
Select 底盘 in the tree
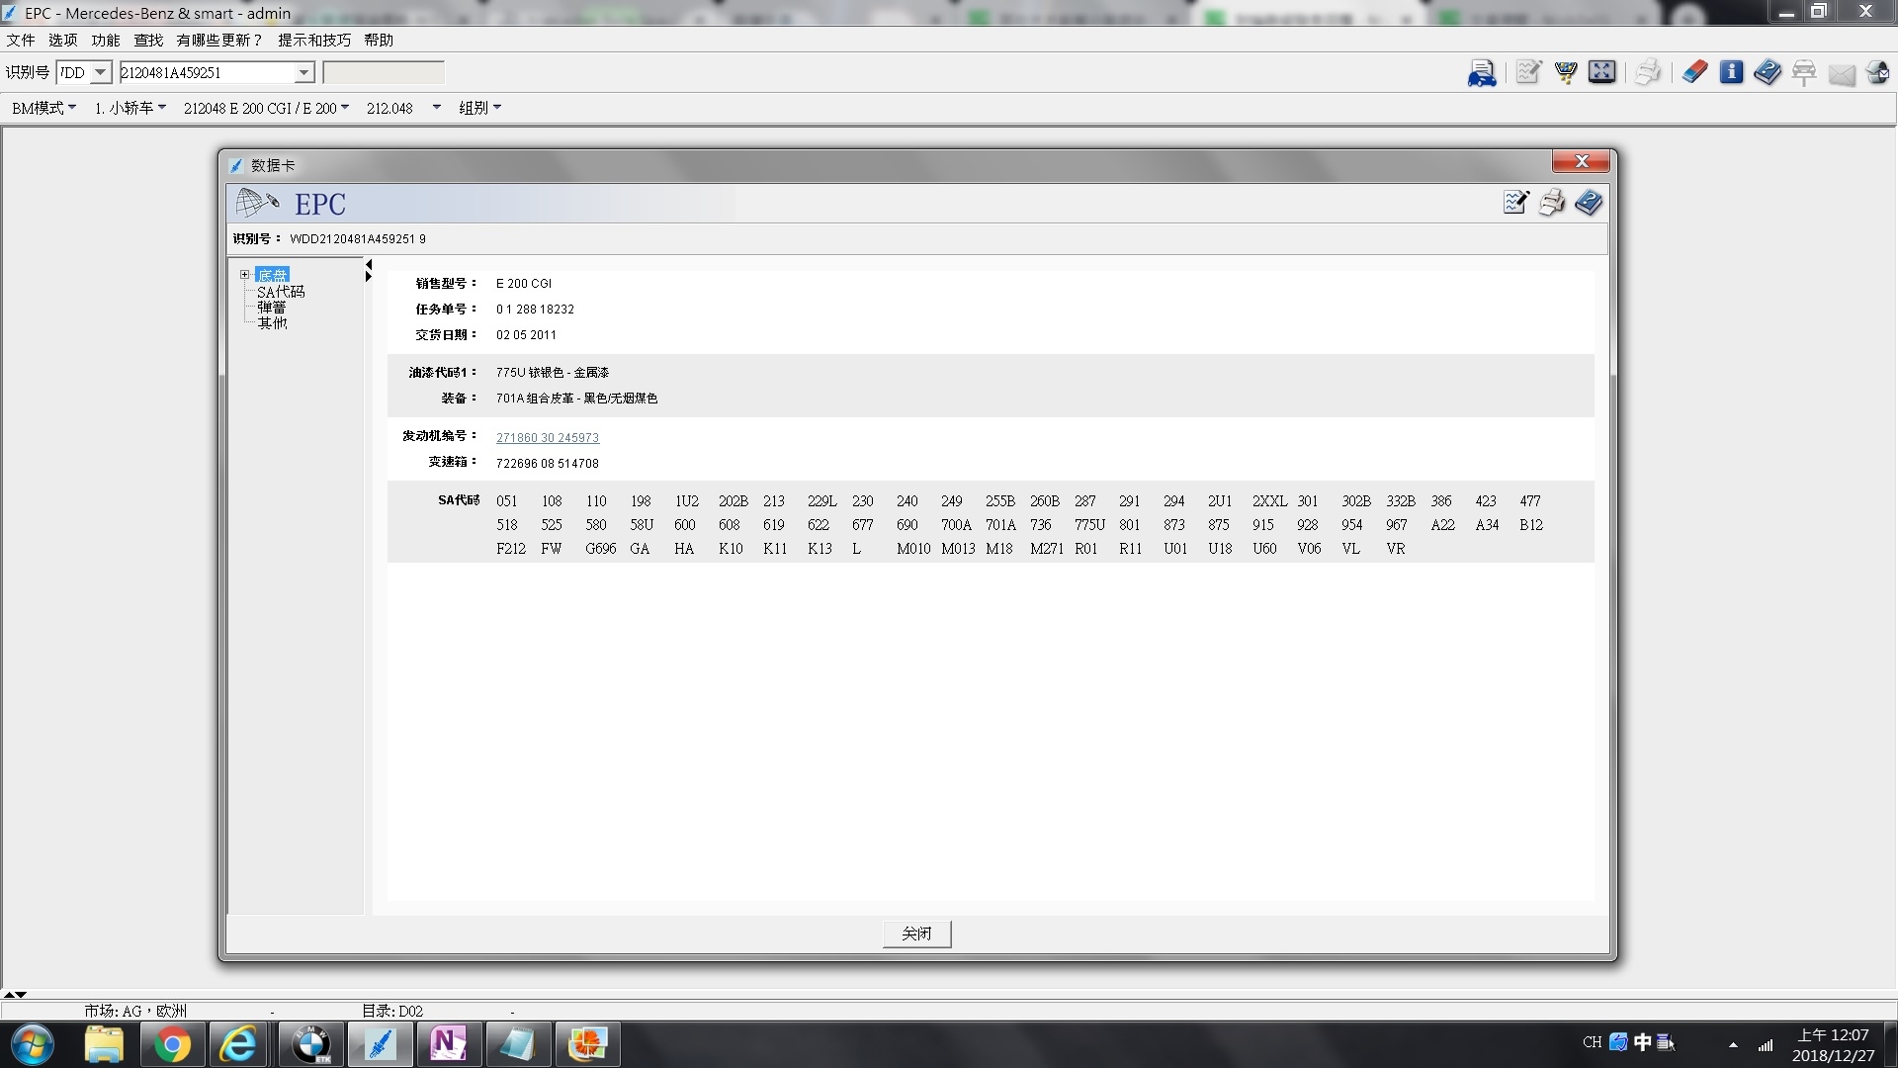(272, 275)
